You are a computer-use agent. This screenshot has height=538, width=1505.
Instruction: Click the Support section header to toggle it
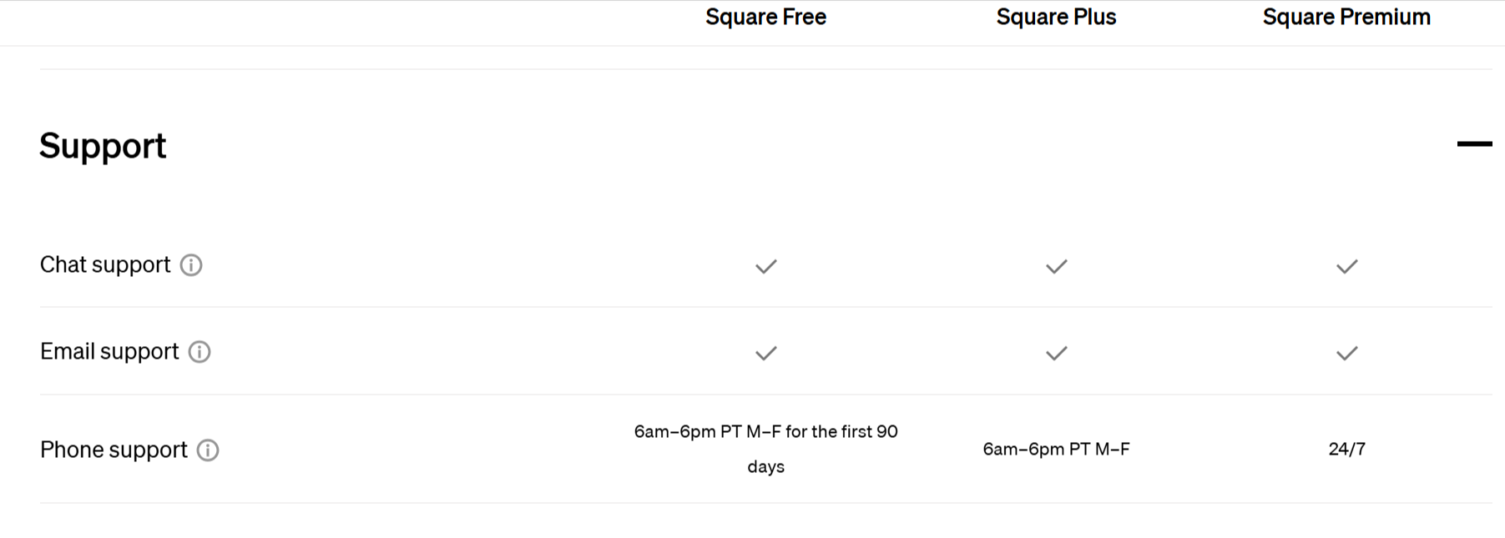tap(103, 146)
